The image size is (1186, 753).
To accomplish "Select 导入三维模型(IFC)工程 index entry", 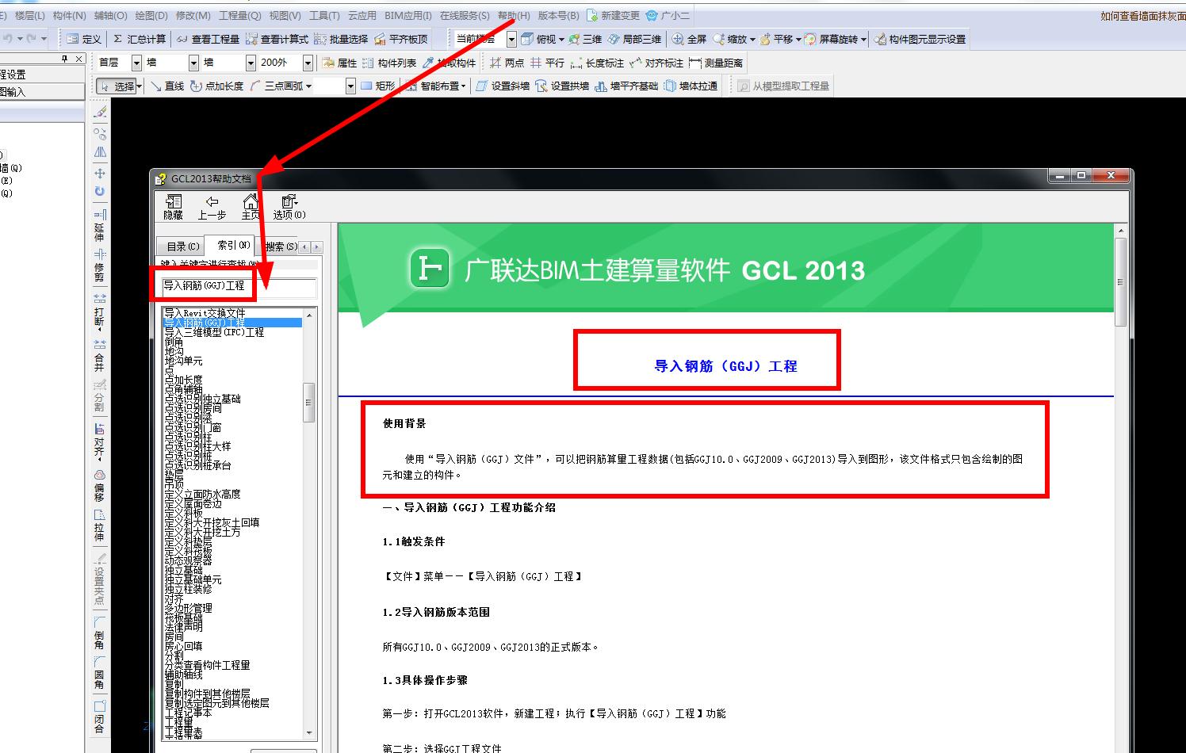I will pos(214,332).
